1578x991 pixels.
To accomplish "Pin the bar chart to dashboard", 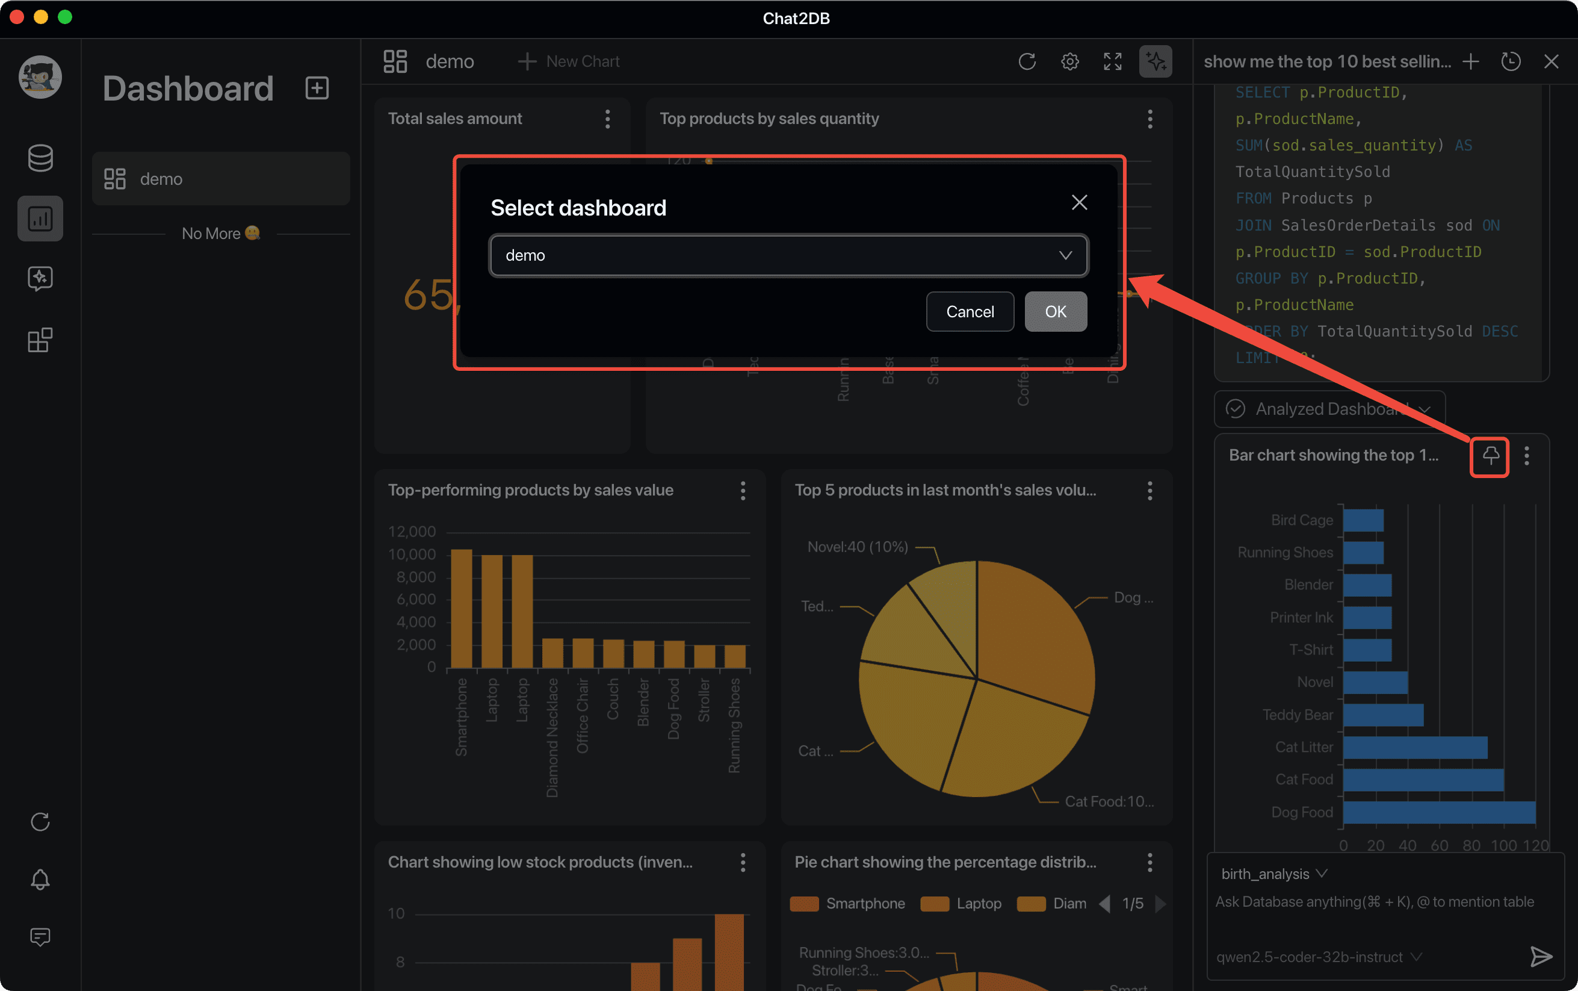I will (1490, 456).
